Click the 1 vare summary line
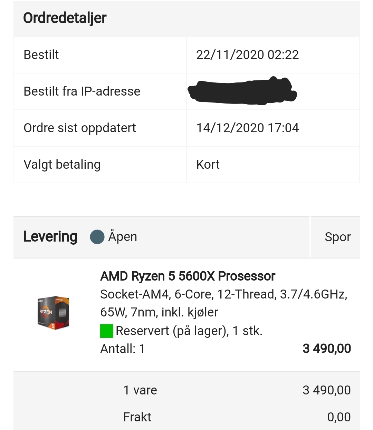Screen dimensions: 373x430 coord(140,390)
